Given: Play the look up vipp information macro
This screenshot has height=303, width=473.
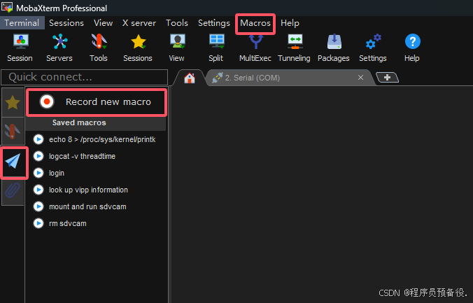Looking at the screenshot, I should click(x=38, y=190).
